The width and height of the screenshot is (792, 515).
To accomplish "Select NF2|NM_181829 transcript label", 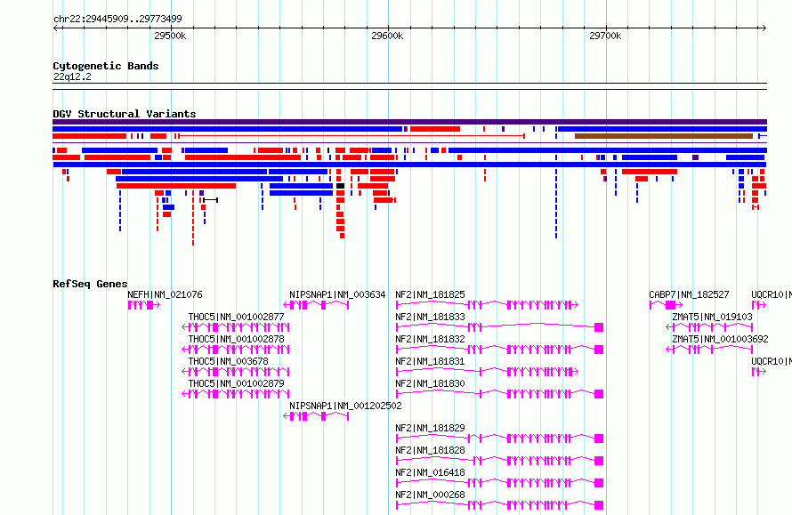I will [x=430, y=428].
